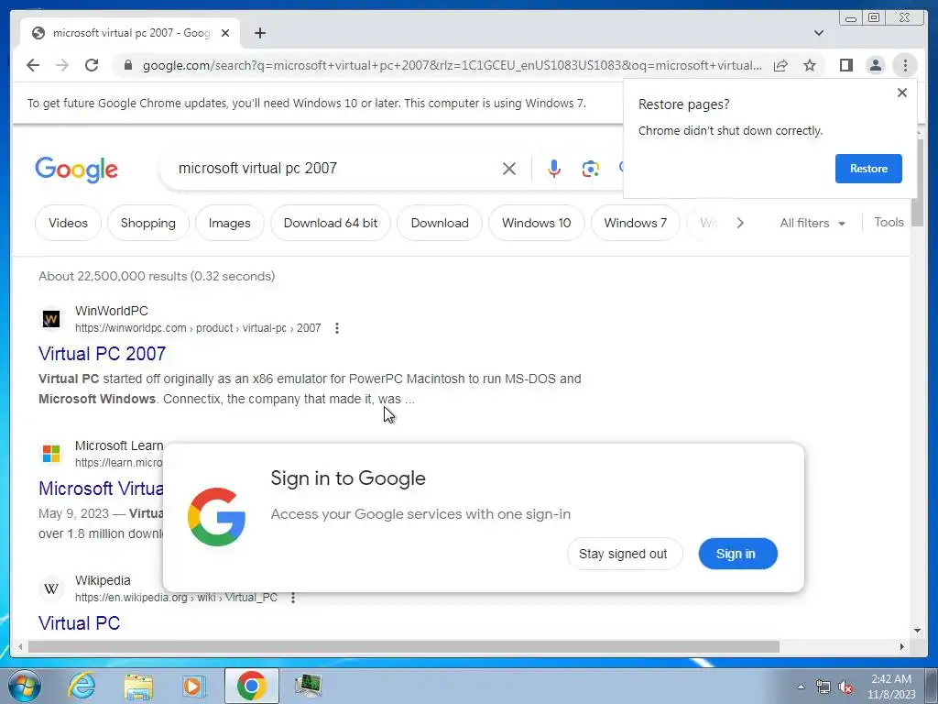
Task: Choose Stay signed out
Action: point(623,554)
